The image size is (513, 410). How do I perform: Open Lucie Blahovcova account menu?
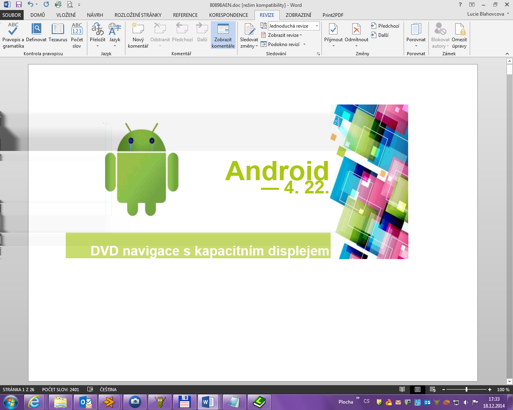tap(488, 14)
